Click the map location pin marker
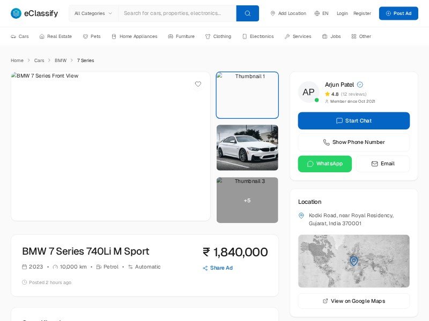Screen dimensions: 429x321 (x=353, y=261)
